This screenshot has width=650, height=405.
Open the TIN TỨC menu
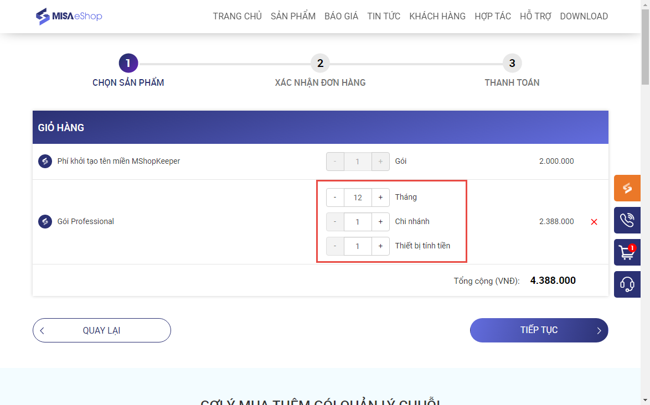(x=384, y=17)
